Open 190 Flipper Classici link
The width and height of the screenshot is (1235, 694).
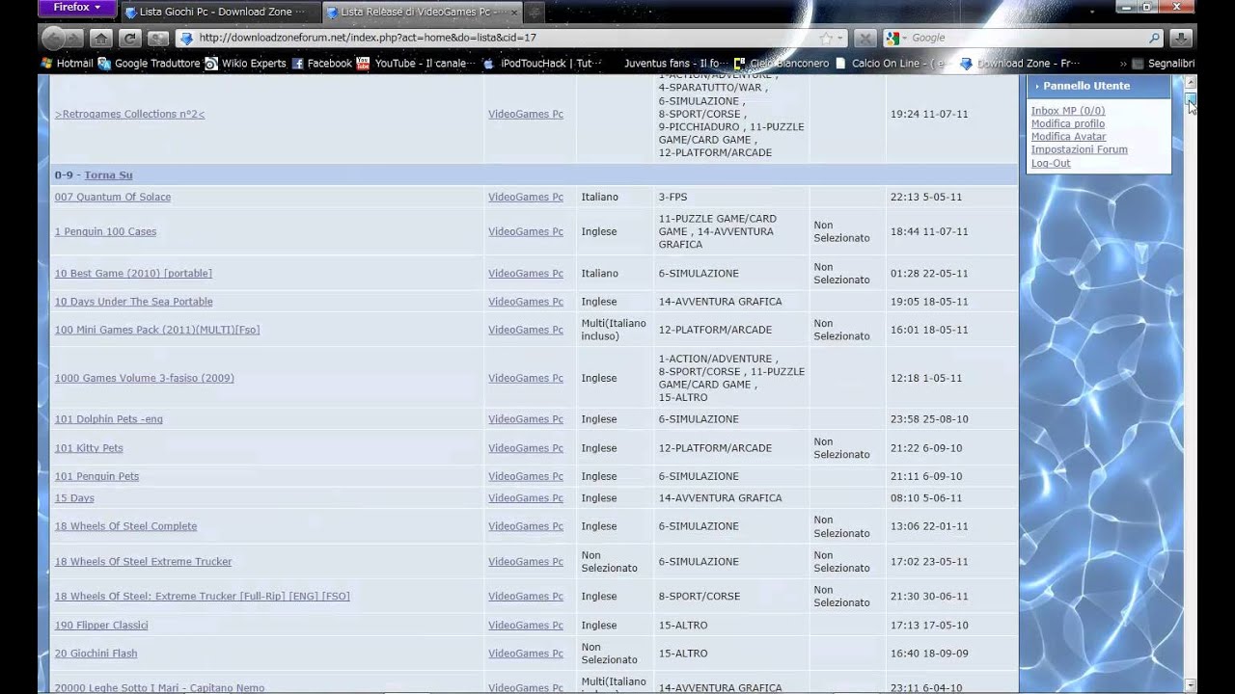coord(101,626)
